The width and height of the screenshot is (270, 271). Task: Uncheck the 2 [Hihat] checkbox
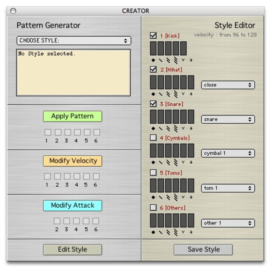pos(153,69)
